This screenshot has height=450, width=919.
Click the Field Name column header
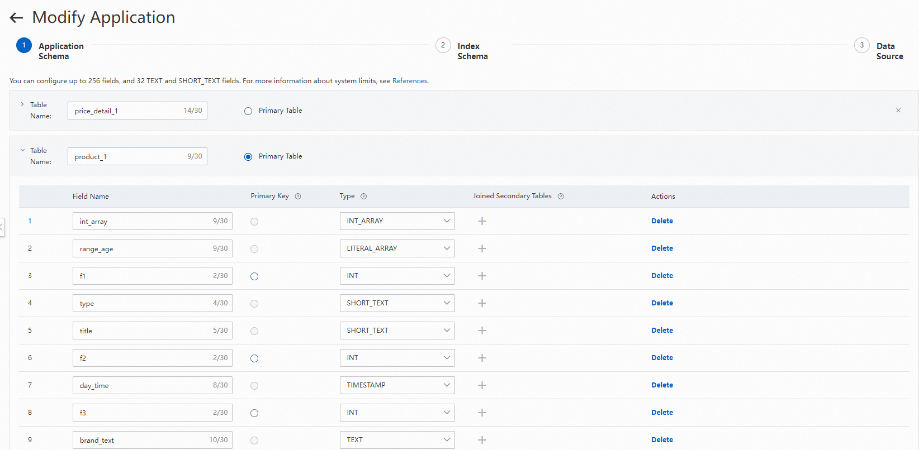tap(91, 197)
